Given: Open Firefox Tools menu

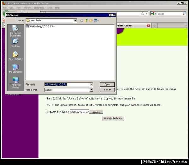Looking at the screenshot, I should (x=49, y=8).
